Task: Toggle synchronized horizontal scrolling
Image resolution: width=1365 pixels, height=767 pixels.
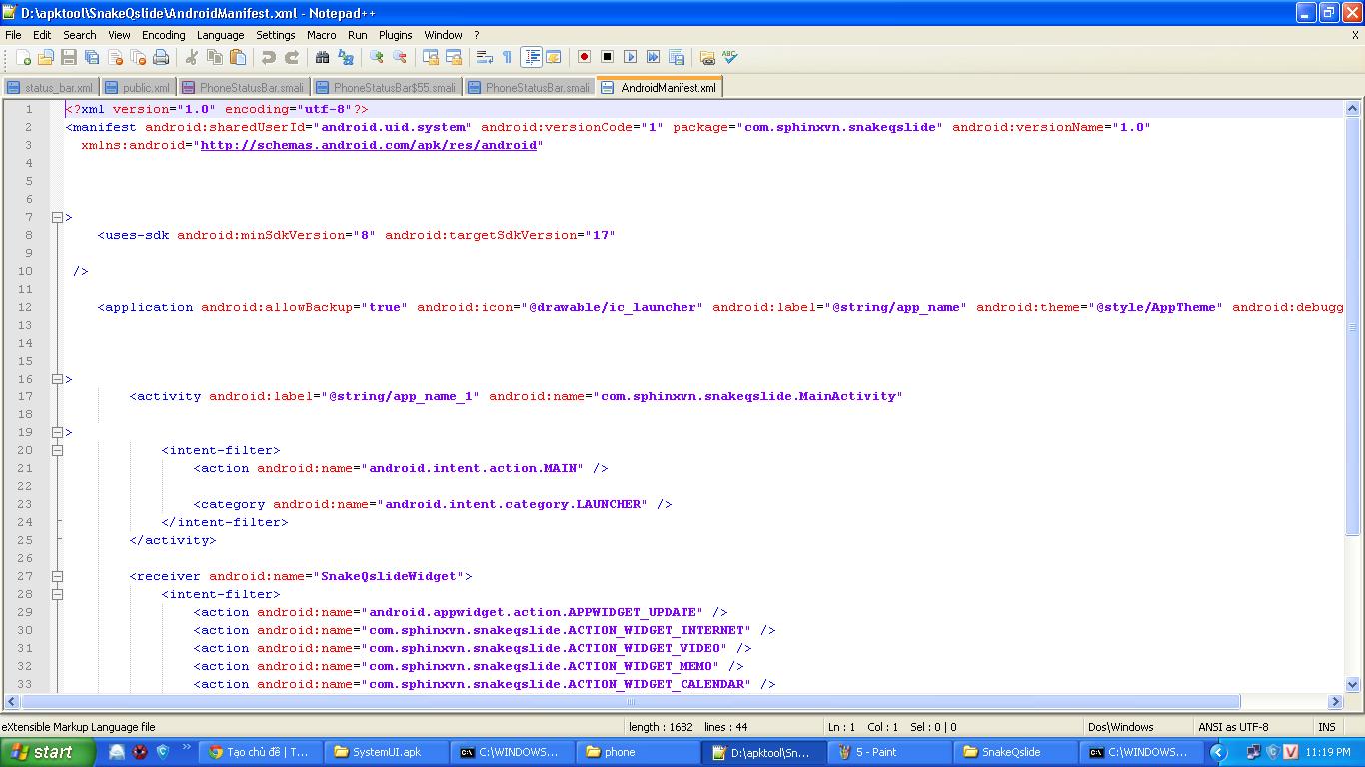Action: pos(454,58)
